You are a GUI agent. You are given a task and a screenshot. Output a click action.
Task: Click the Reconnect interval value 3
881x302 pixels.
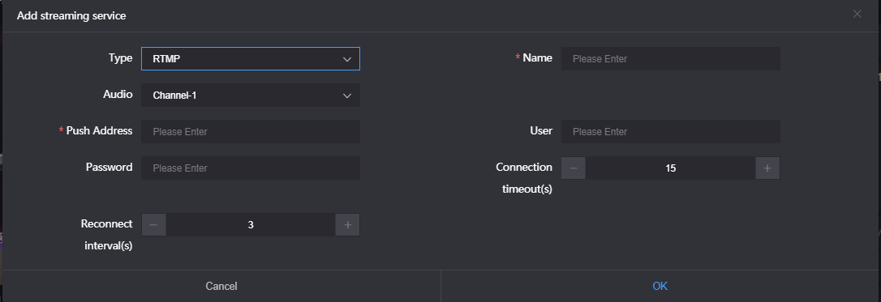click(x=251, y=225)
